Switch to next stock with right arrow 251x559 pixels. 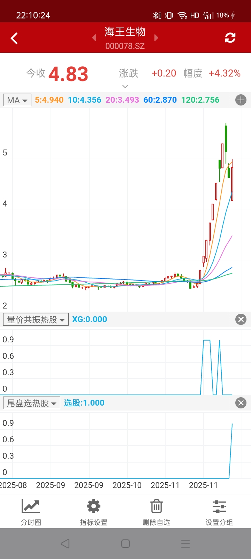tap(156, 38)
